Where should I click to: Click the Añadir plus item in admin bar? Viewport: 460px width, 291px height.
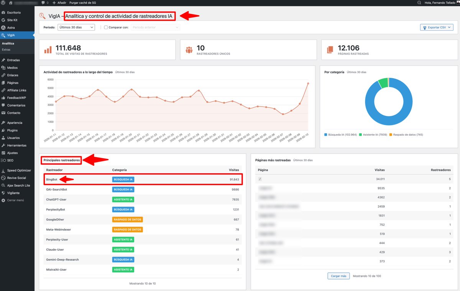[59, 3]
